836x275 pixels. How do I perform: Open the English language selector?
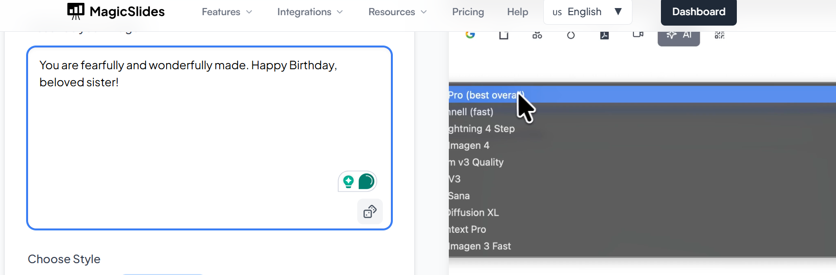(587, 12)
